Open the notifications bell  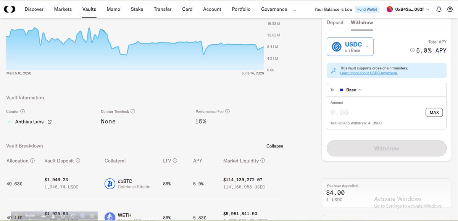click(439, 10)
